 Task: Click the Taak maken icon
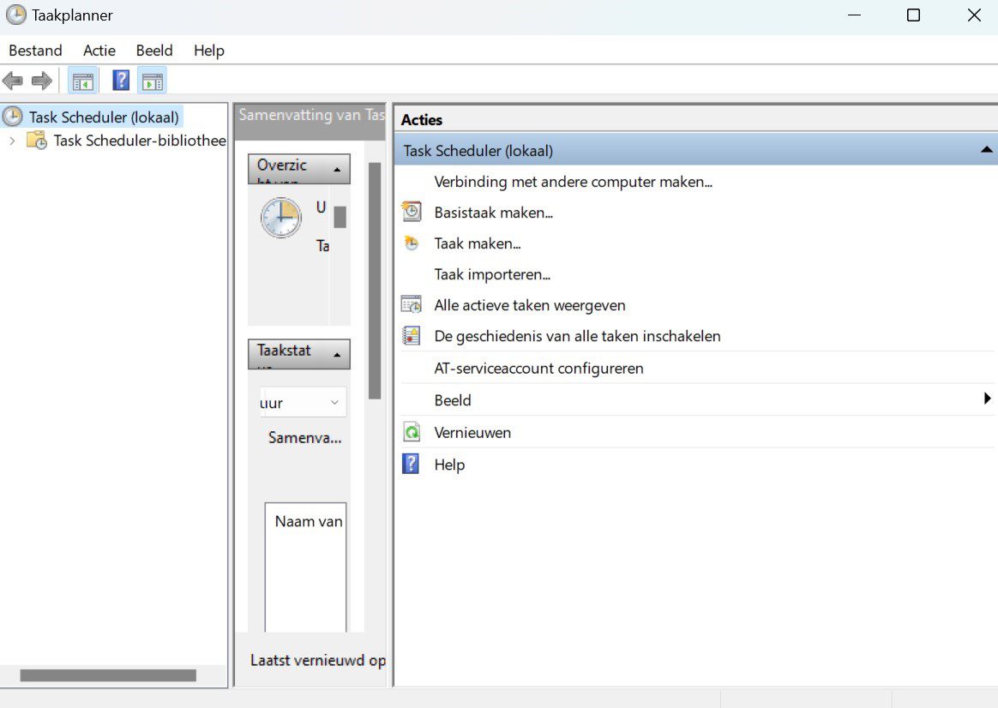point(412,243)
